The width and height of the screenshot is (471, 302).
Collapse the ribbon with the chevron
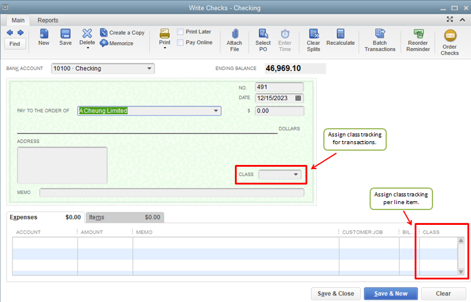462,20
